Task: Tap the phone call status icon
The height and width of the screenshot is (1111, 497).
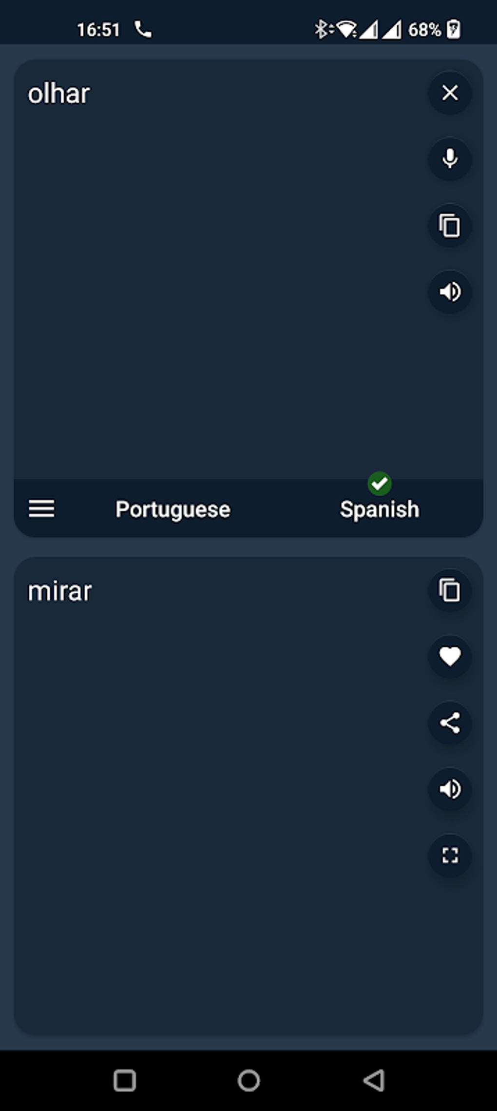Action: [143, 30]
